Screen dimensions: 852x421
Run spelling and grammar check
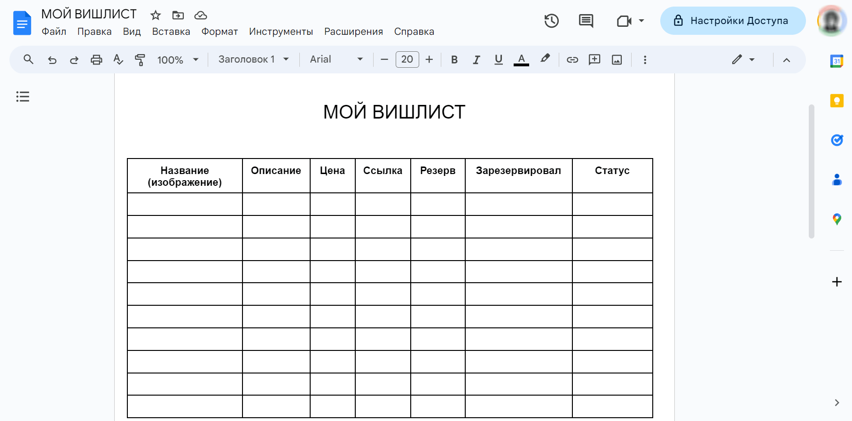click(x=118, y=60)
